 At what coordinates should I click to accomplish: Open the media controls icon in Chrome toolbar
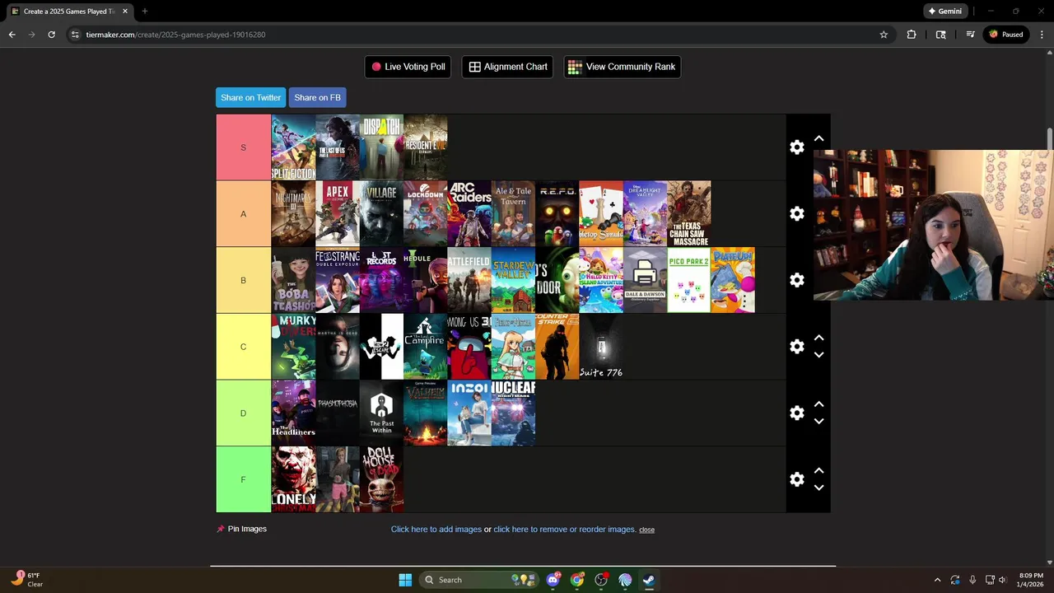pos(970,35)
